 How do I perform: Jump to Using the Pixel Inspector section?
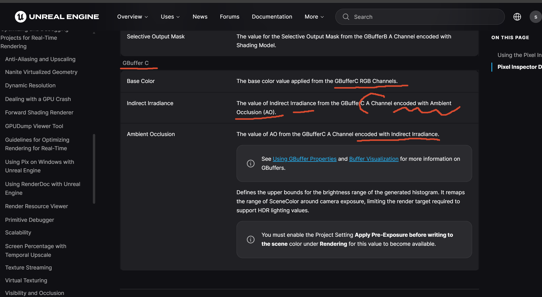pyautogui.click(x=520, y=55)
